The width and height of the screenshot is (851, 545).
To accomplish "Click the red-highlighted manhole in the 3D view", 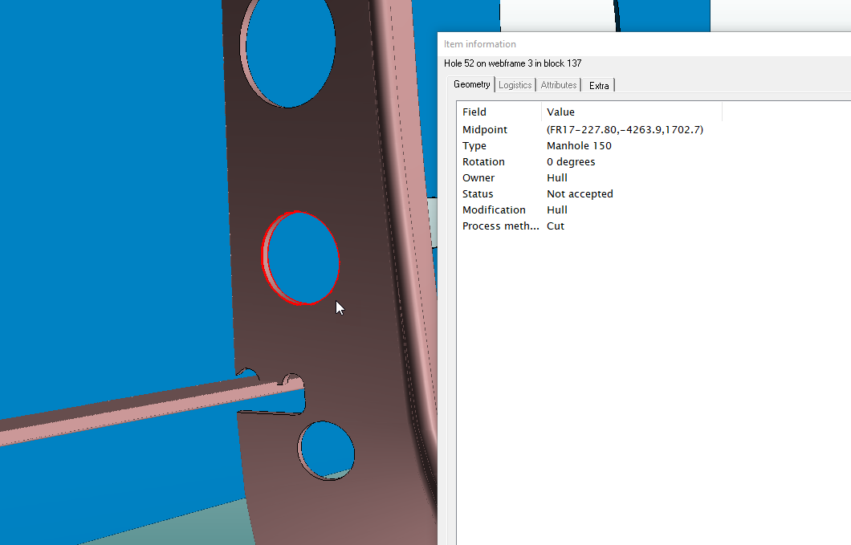I will (303, 258).
